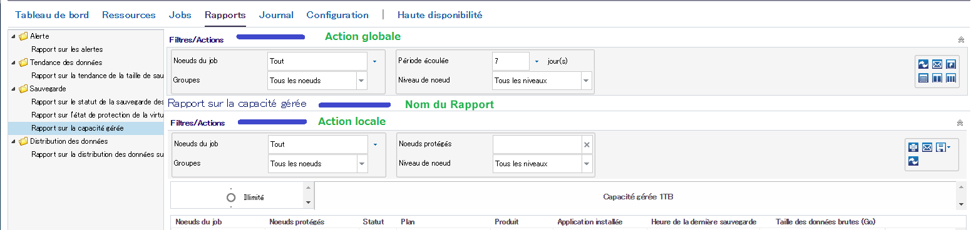Click the Tendance des données folder icon
This screenshot has height=230, width=976.
pyautogui.click(x=24, y=62)
